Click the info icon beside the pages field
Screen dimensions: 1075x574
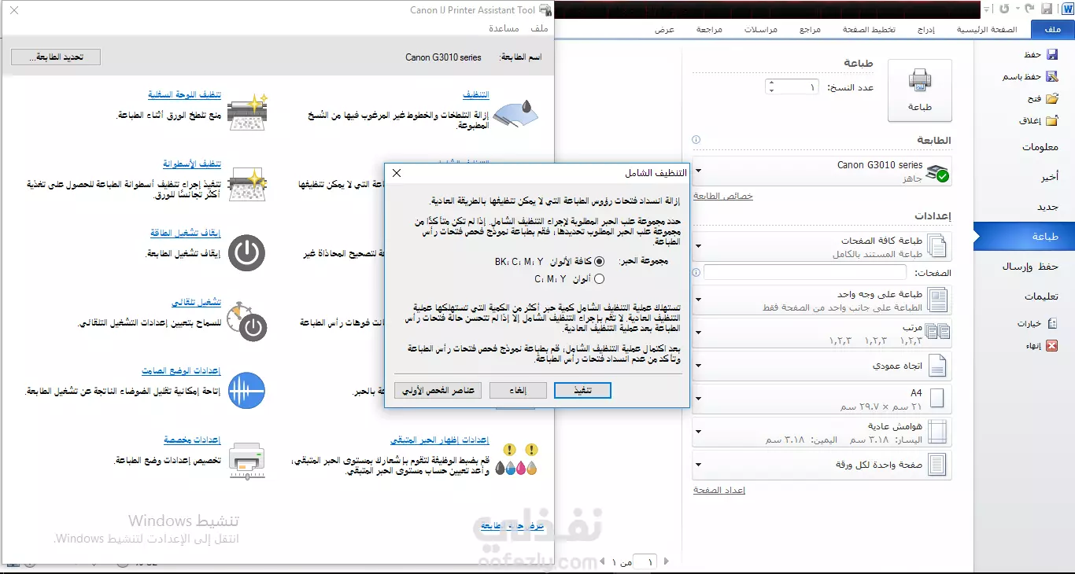(696, 272)
